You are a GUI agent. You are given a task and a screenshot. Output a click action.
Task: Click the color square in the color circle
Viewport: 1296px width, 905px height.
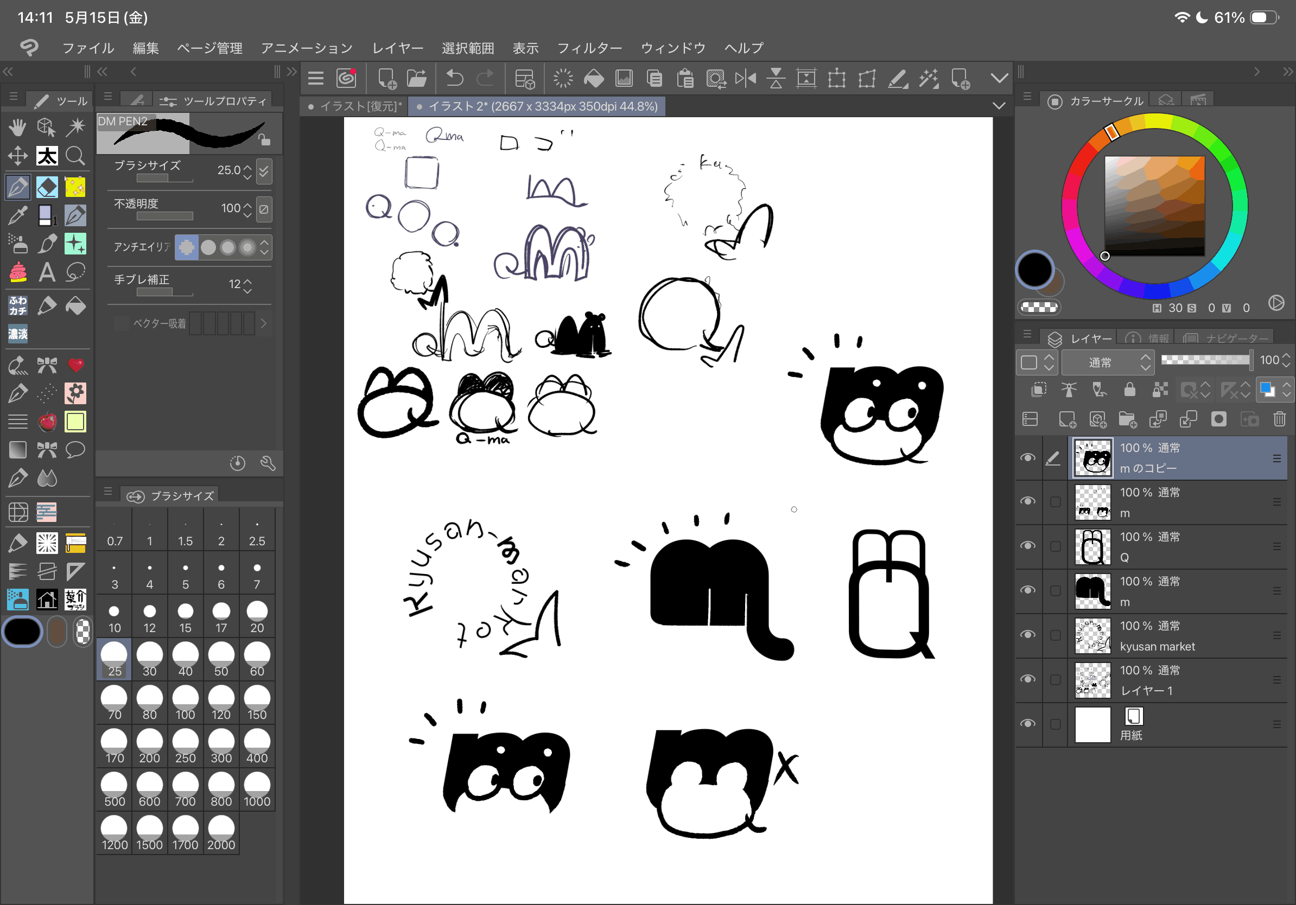coord(1154,206)
